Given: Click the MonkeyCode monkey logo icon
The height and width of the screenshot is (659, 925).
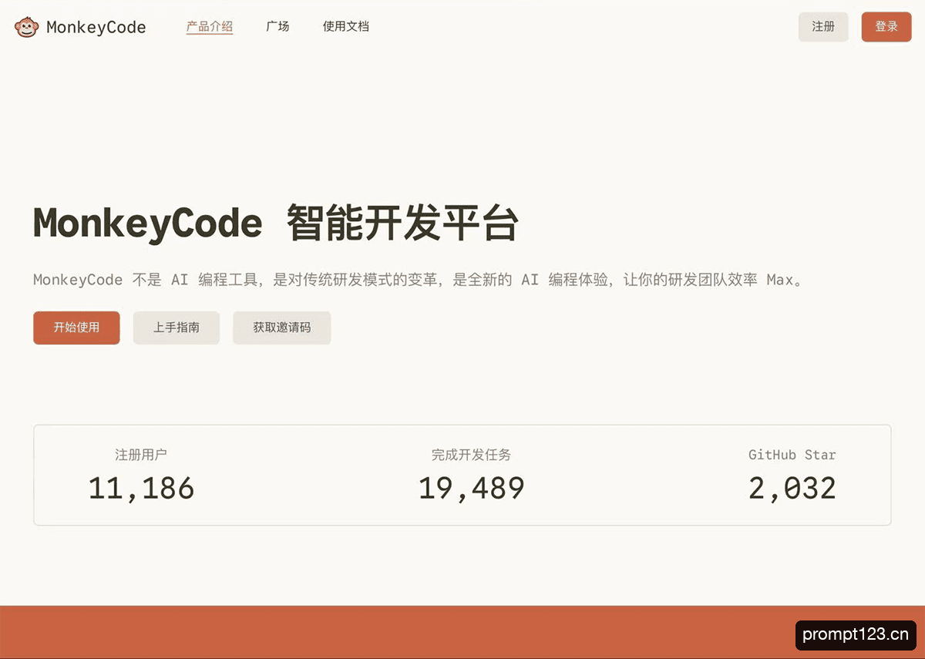Looking at the screenshot, I should click(26, 27).
